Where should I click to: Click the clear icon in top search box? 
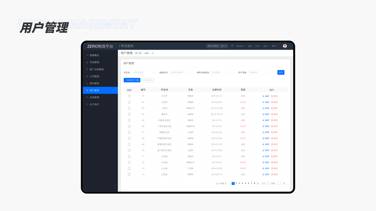[x=222, y=46]
